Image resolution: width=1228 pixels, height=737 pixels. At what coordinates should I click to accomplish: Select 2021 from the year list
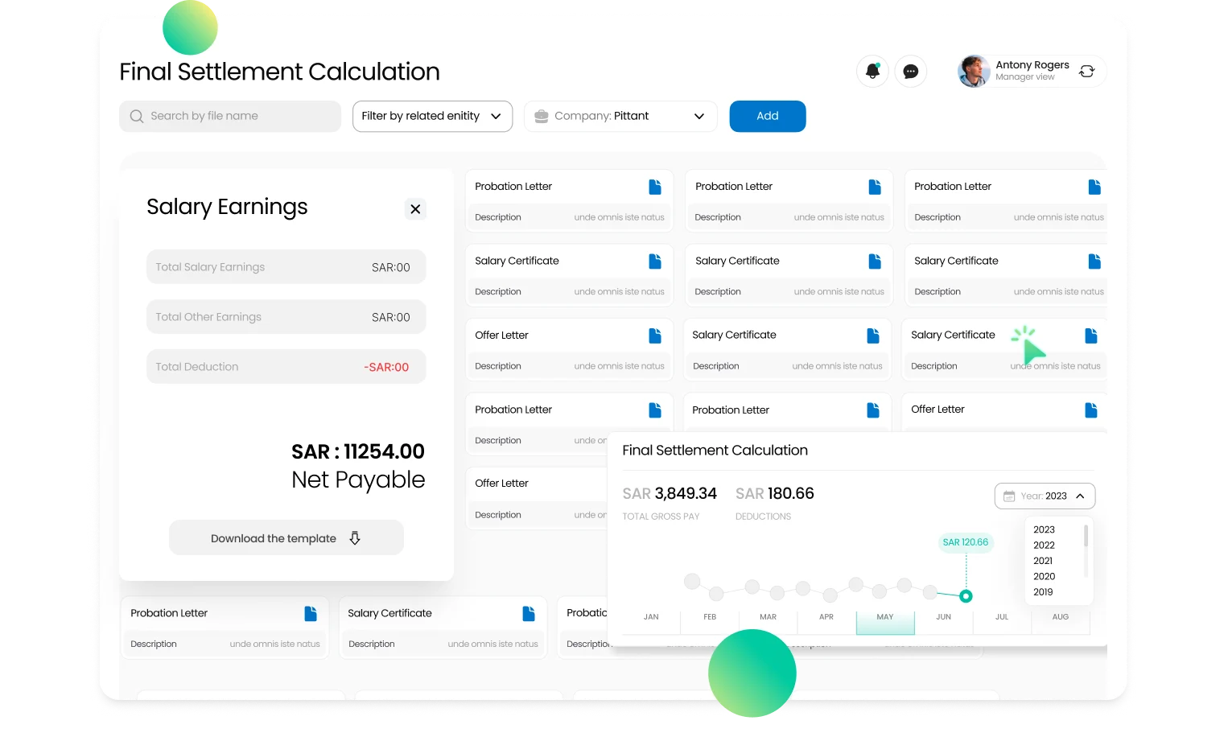pyautogui.click(x=1043, y=561)
